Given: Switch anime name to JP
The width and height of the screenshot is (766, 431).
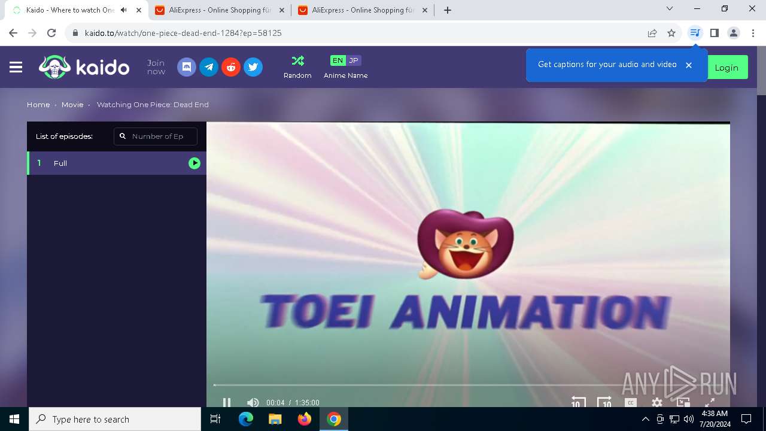Looking at the screenshot, I should coord(354,60).
